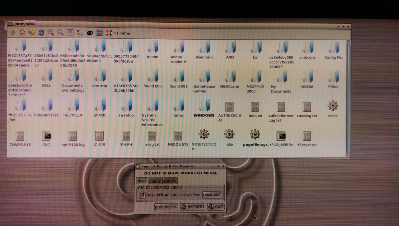Click the thumbnails display toolbar icon
The width and height of the screenshot is (399, 226).
pyautogui.click(x=99, y=33)
